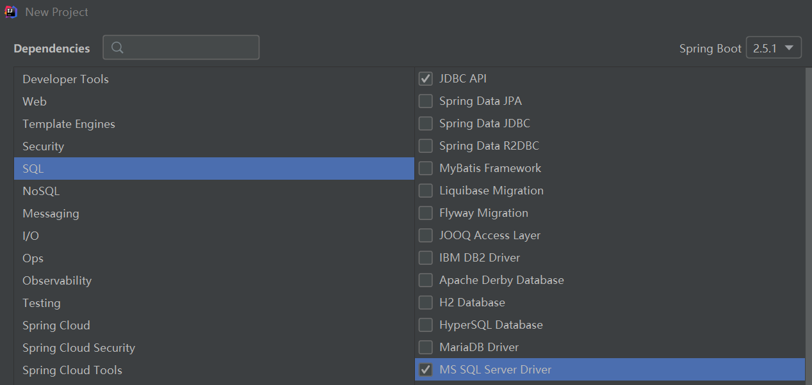Viewport: 812px width, 385px height.
Task: Open the Template Engines category
Action: click(214, 124)
